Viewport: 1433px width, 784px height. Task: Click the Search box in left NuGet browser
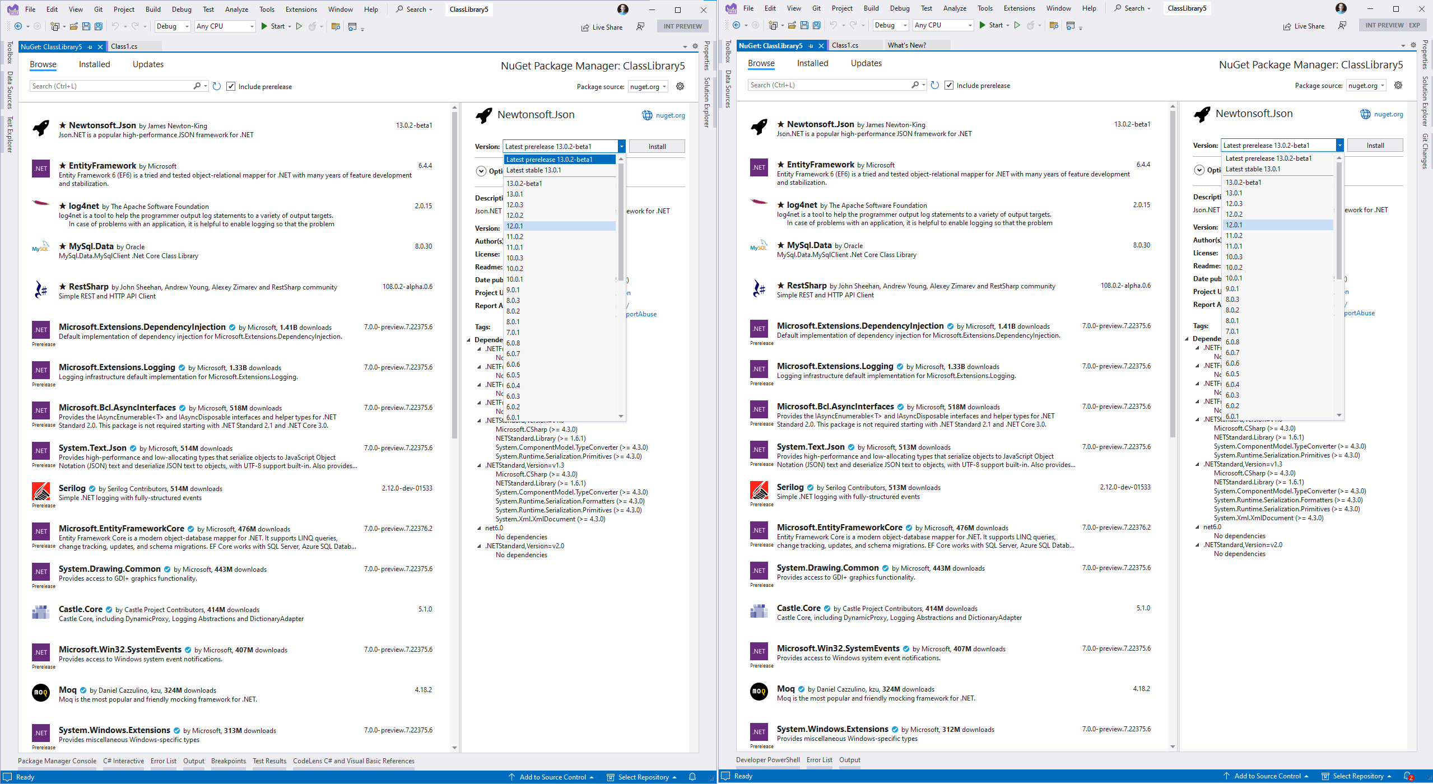[x=112, y=86]
